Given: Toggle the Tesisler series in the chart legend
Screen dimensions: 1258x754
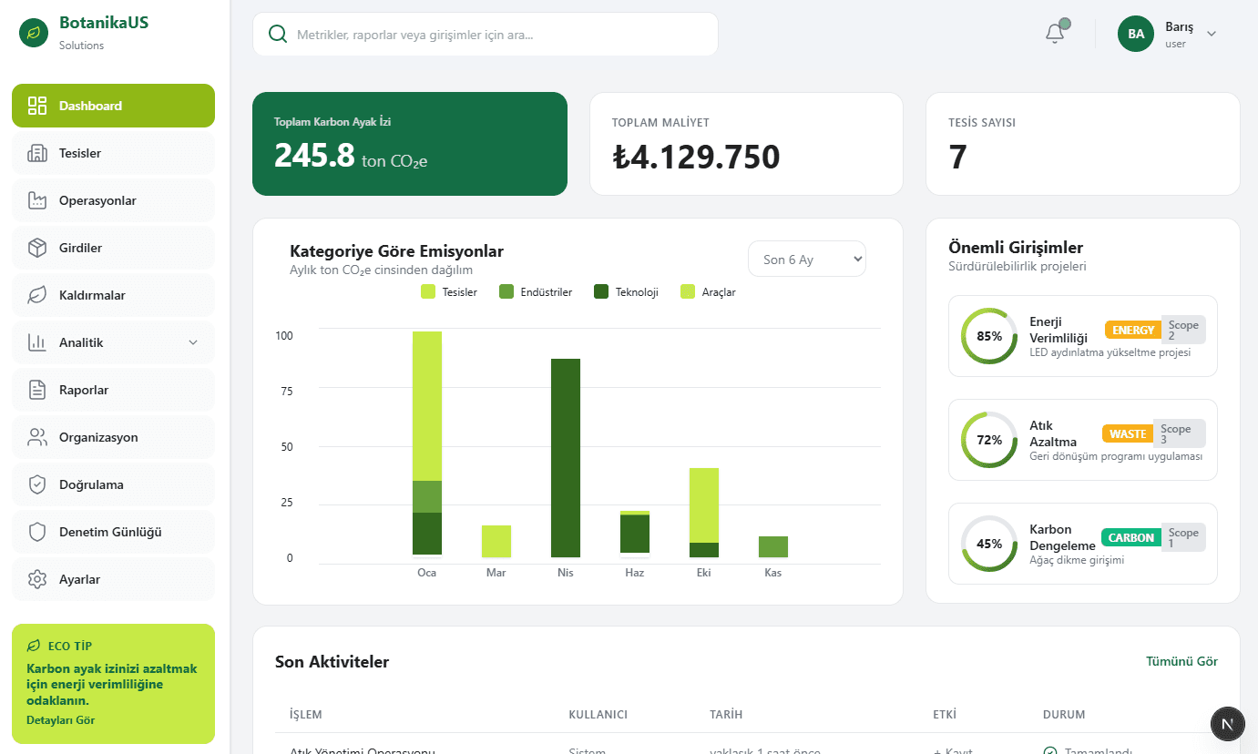Looking at the screenshot, I should point(449,291).
